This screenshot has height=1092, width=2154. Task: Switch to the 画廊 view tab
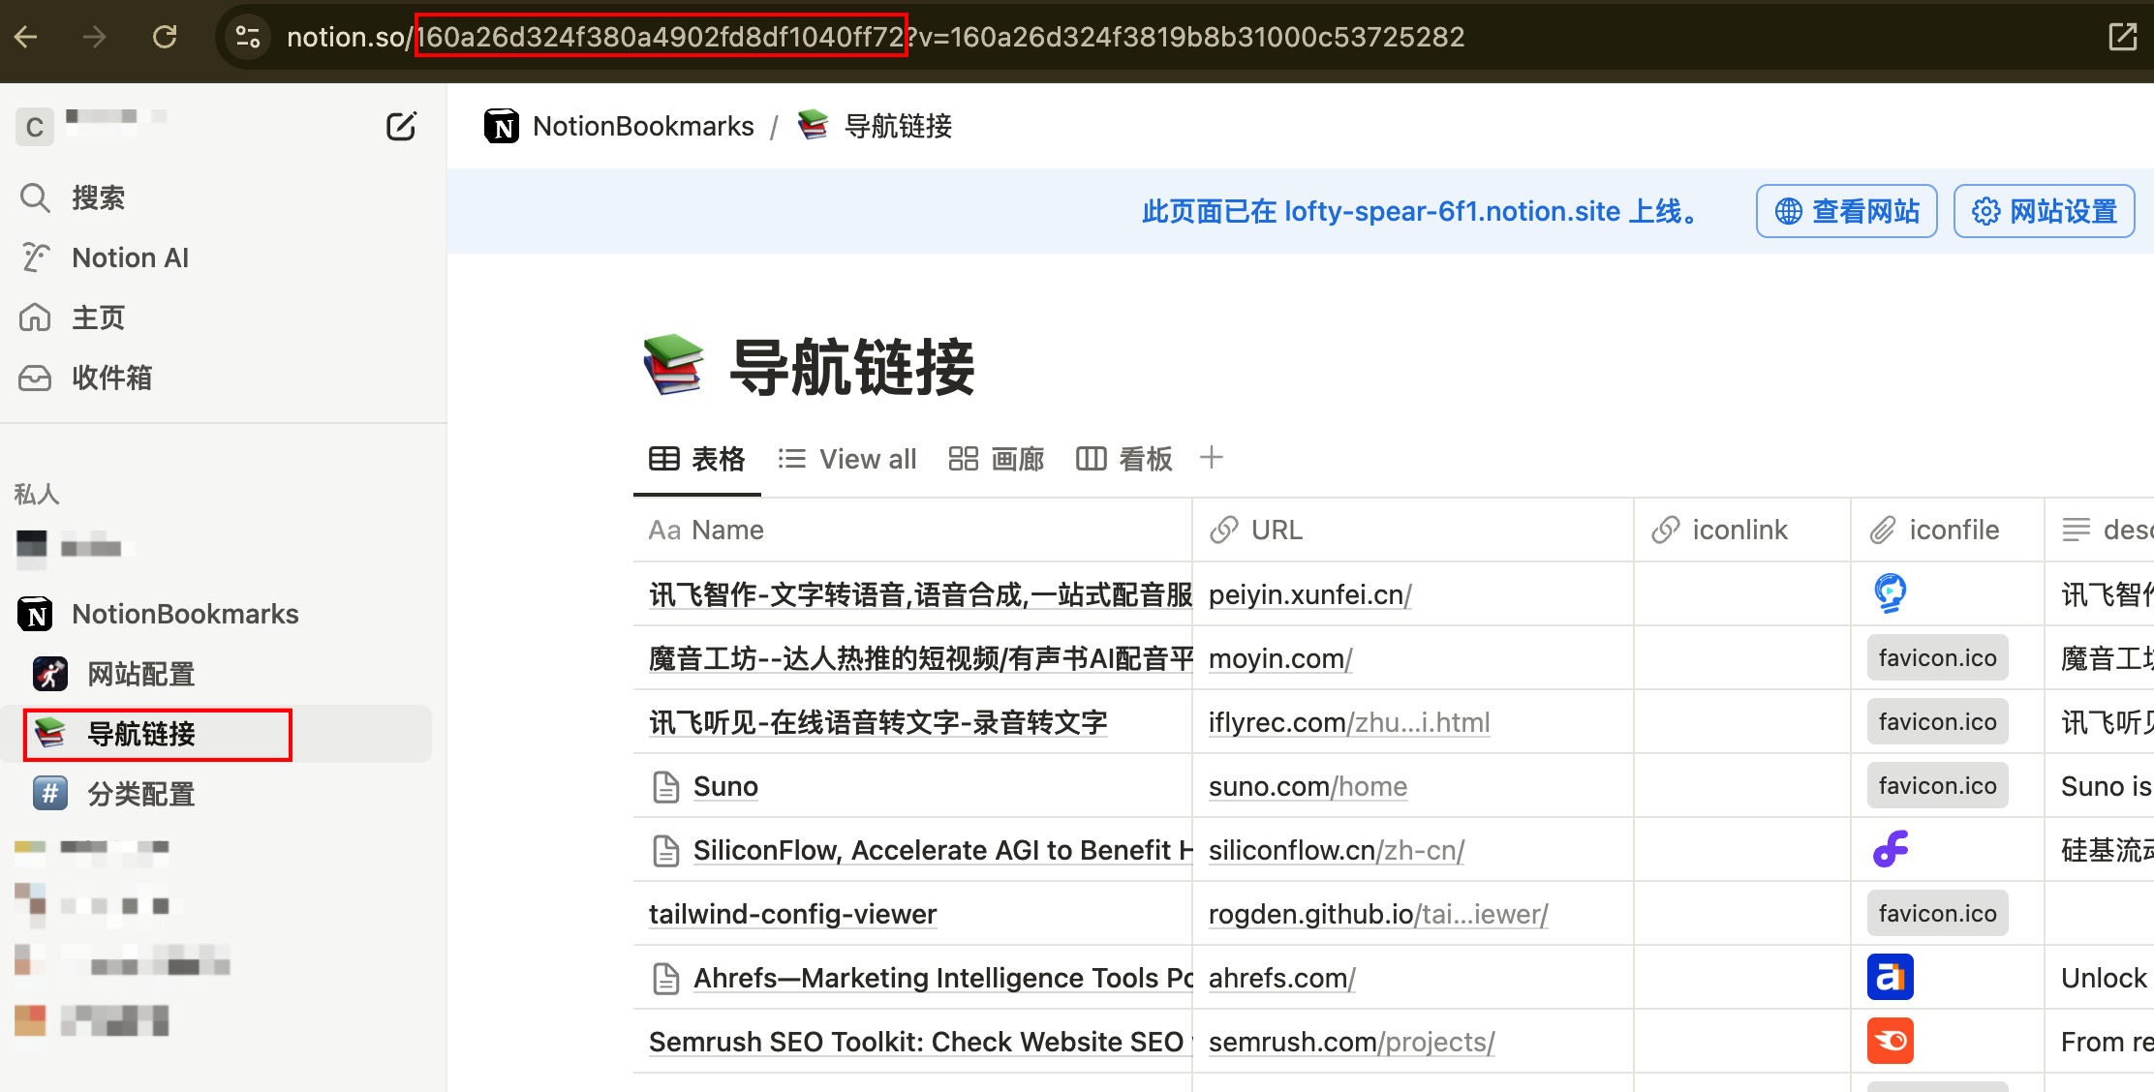996,459
